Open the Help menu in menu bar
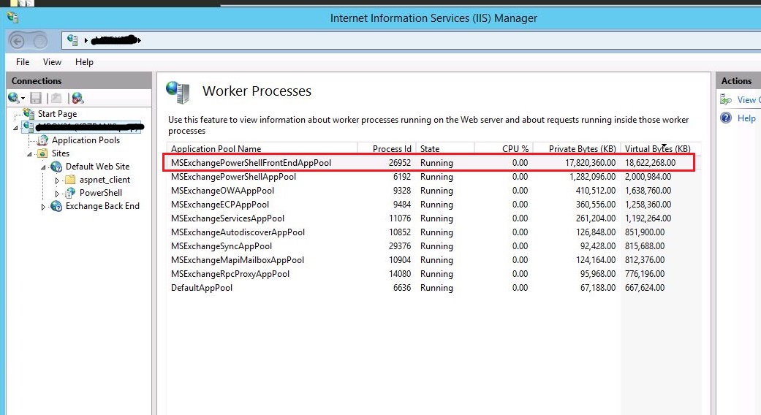The image size is (761, 415). point(84,62)
